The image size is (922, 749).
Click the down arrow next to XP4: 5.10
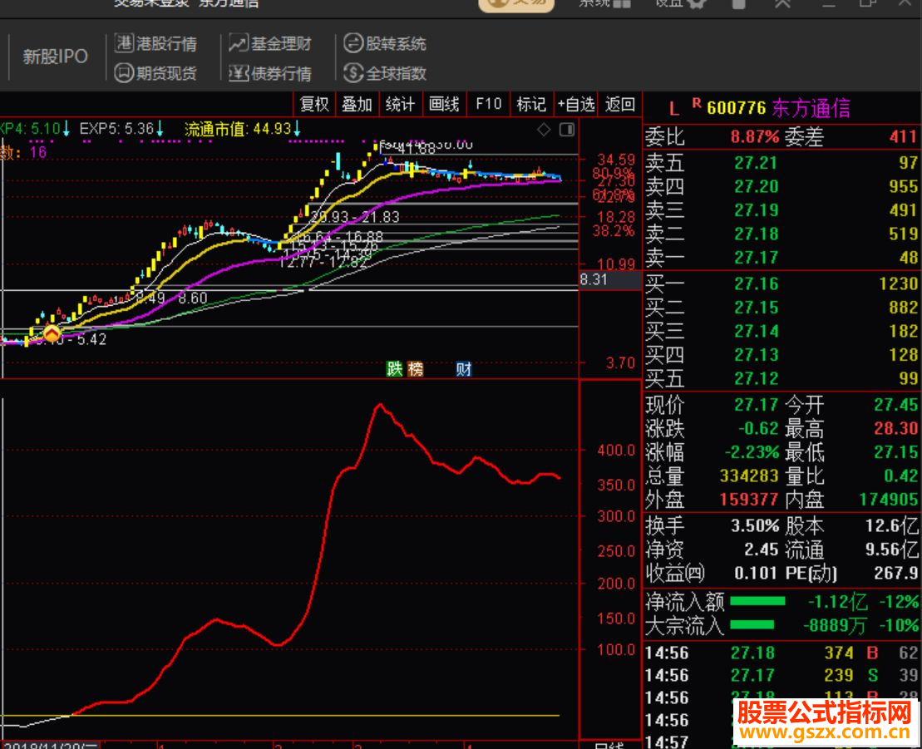(x=67, y=128)
